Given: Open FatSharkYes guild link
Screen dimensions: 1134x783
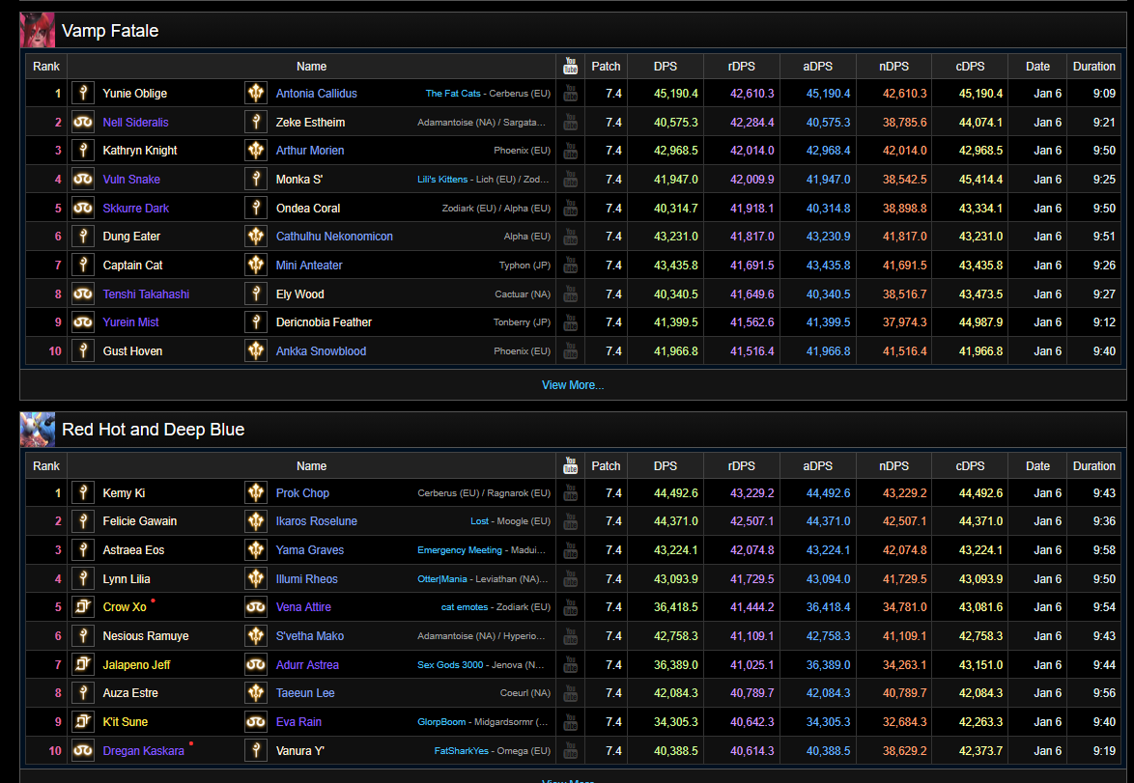Looking at the screenshot, I should 462,750.
